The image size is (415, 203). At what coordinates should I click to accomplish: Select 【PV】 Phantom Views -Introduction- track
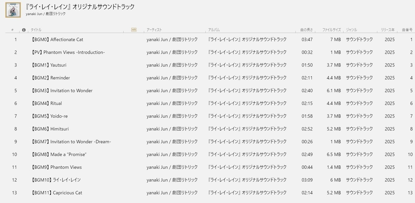click(68, 52)
